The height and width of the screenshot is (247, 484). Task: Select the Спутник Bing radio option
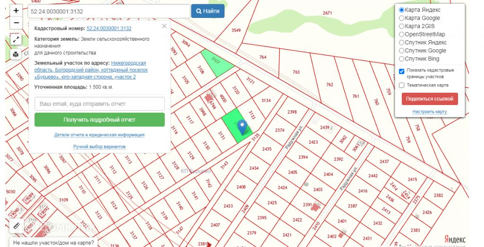(x=402, y=59)
